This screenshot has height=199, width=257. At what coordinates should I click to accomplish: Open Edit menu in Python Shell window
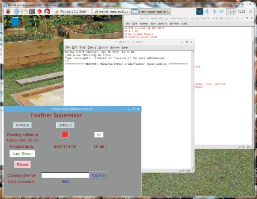pyautogui.click(x=74, y=48)
